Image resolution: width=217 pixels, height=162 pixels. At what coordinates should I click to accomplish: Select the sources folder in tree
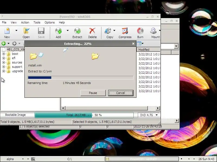pos(17,63)
